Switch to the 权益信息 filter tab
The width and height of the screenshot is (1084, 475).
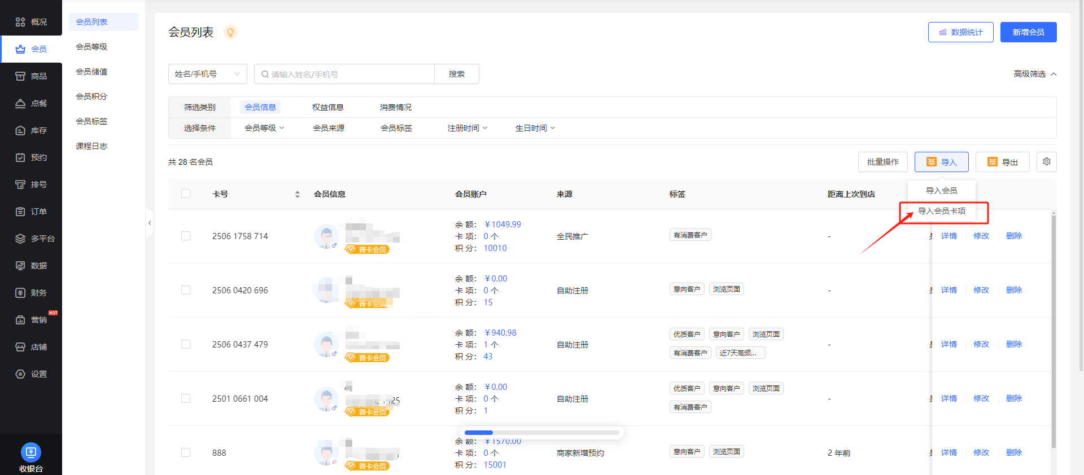[327, 107]
